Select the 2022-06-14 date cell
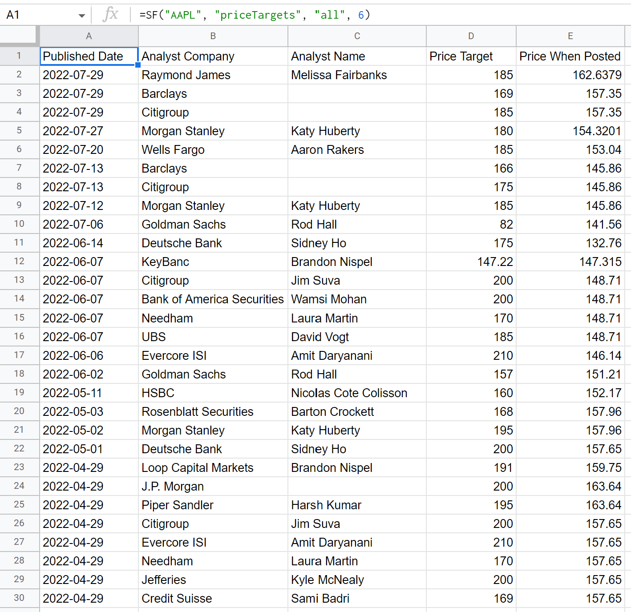This screenshot has height=612, width=631. coord(89,243)
